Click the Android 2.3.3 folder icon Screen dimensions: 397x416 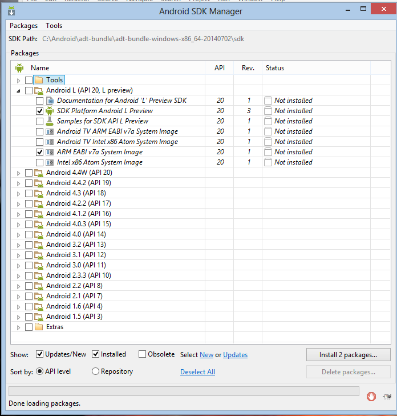pyautogui.click(x=39, y=275)
